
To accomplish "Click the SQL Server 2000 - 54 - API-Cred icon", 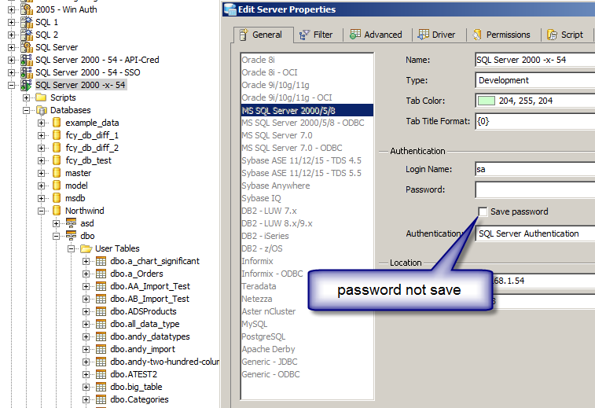I will (x=27, y=60).
